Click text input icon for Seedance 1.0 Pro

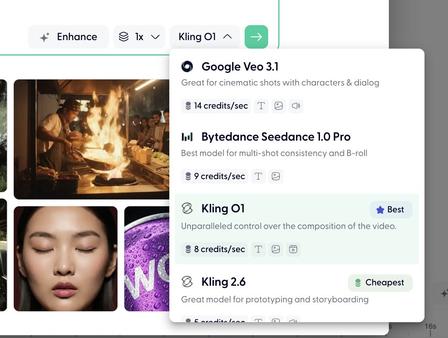tap(258, 176)
